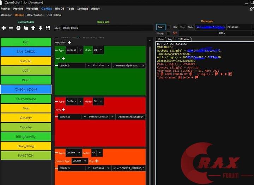This screenshot has height=185, width=254.
Task: Open the Mode OR dropdown in Custom keychain
Action: point(97,153)
